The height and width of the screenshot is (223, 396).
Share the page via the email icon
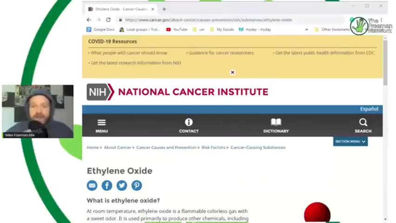click(x=92, y=185)
